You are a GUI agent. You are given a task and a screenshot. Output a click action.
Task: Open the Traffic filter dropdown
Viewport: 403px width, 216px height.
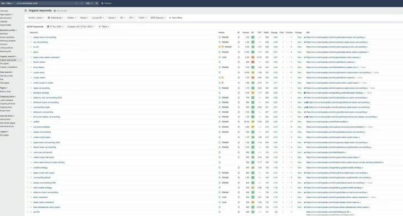142,18
